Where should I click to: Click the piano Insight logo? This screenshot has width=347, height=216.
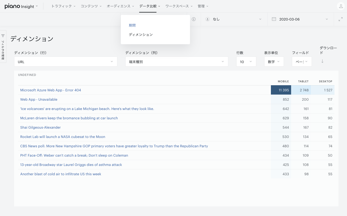click(x=19, y=6)
